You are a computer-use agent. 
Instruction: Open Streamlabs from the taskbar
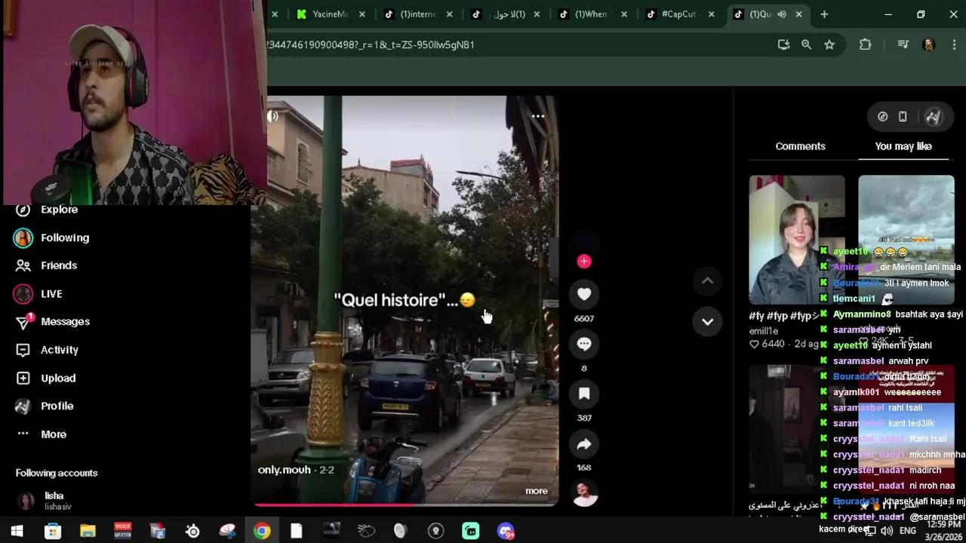coord(471,531)
